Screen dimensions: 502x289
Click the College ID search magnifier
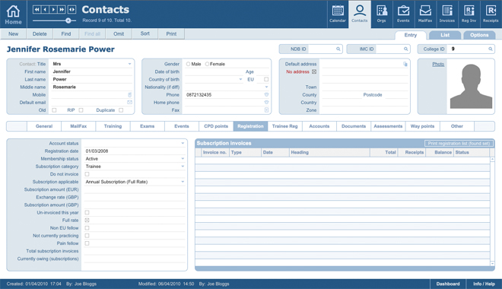490,49
